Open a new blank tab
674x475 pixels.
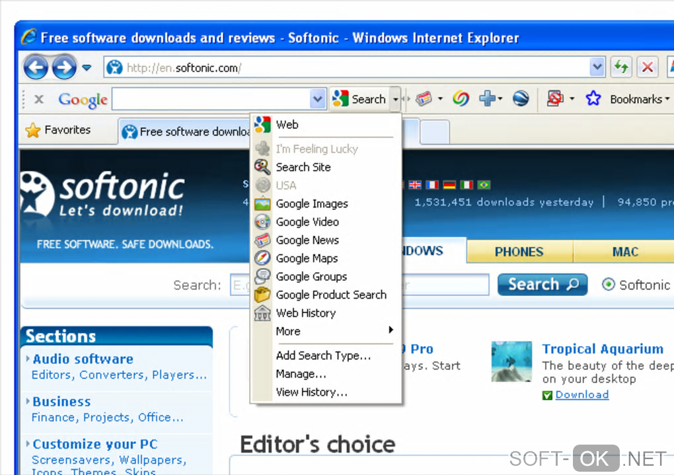click(x=435, y=131)
